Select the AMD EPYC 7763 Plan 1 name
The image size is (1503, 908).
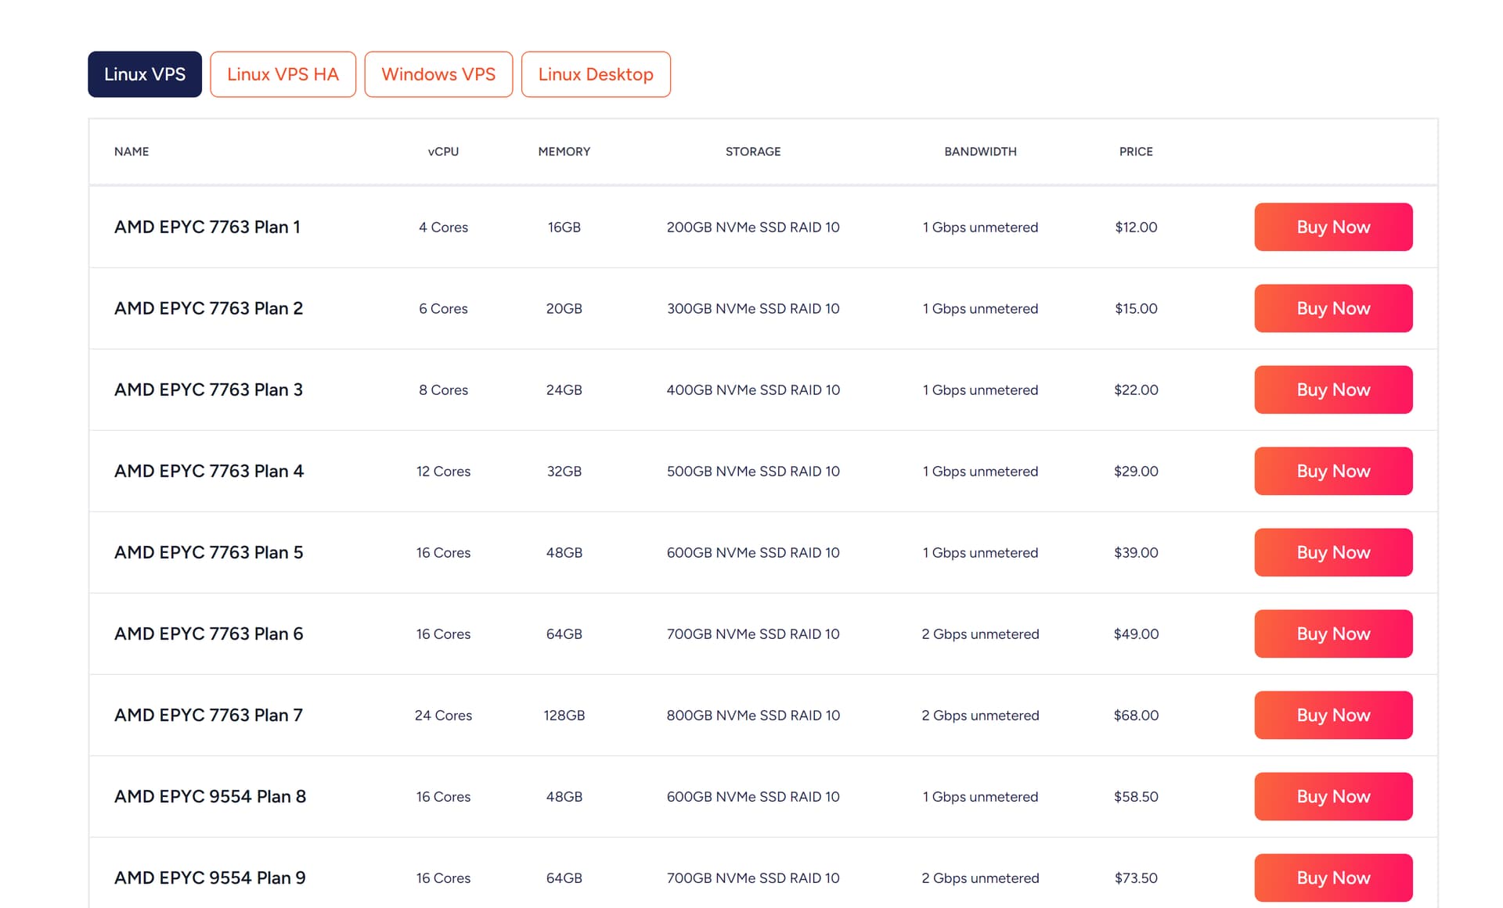click(207, 227)
